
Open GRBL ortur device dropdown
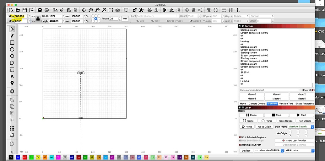click(299, 151)
